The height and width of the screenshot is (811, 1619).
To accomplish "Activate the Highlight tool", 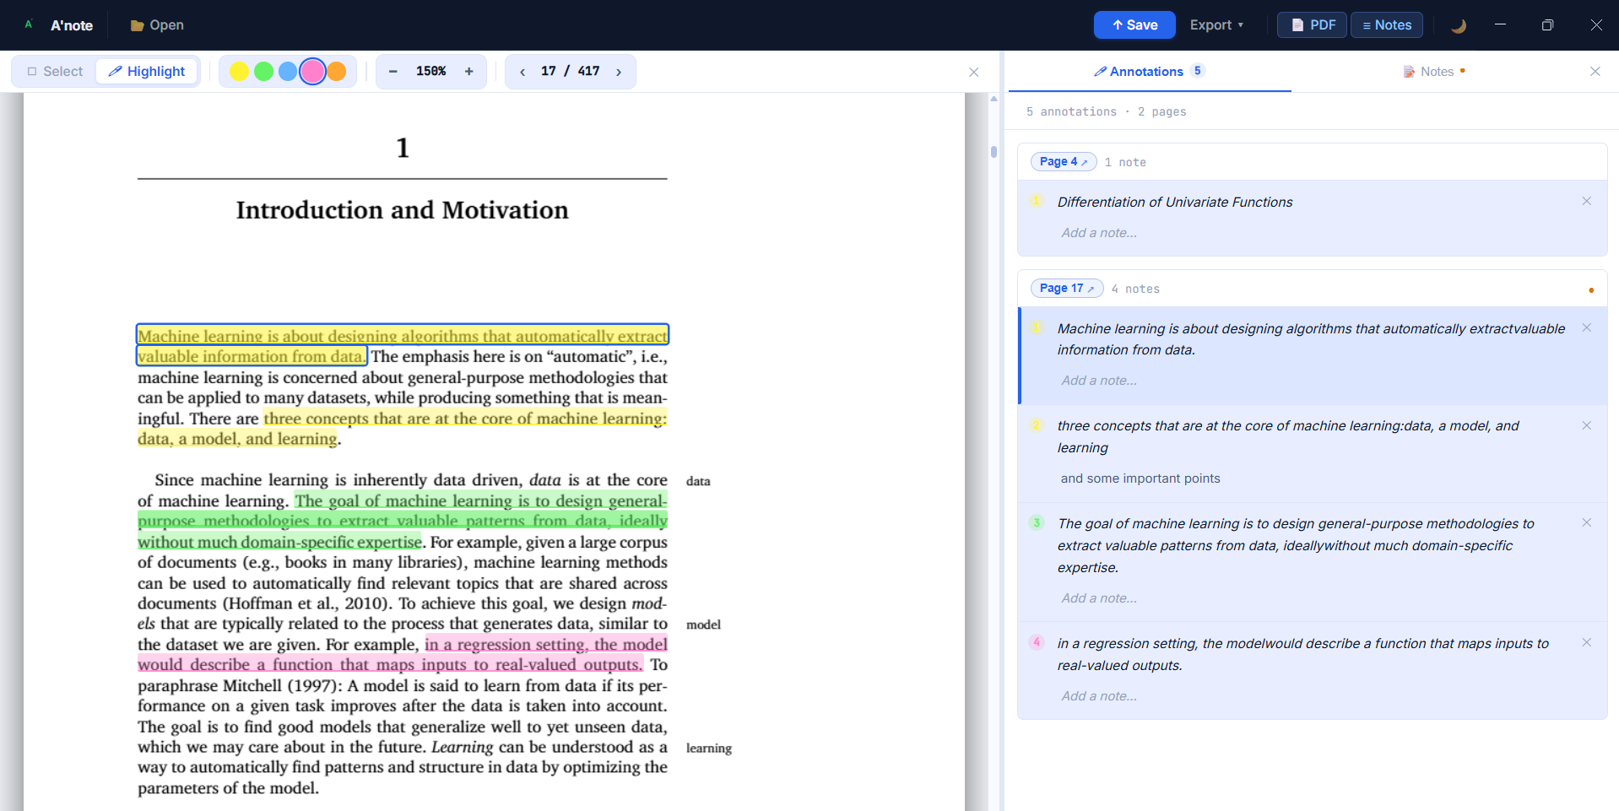I will click(x=147, y=72).
